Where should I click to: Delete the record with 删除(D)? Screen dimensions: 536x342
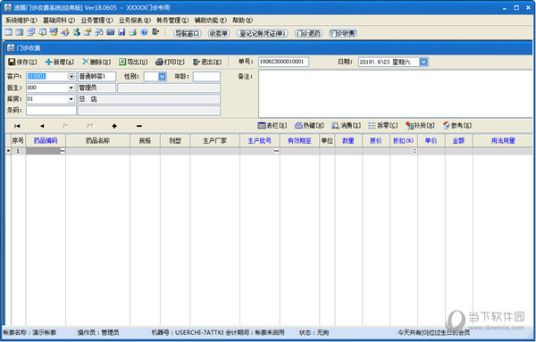96,62
